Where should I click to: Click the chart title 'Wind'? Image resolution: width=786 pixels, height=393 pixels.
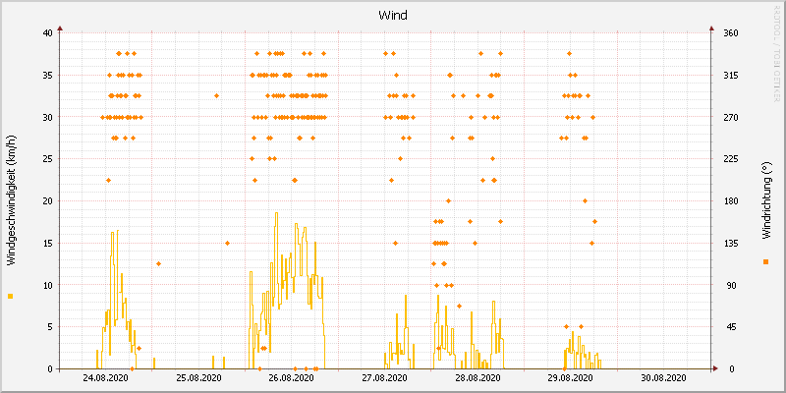point(393,16)
